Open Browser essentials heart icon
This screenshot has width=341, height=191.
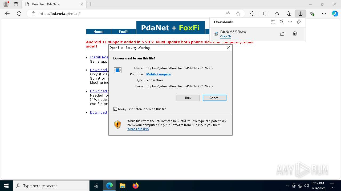[x=312, y=14]
